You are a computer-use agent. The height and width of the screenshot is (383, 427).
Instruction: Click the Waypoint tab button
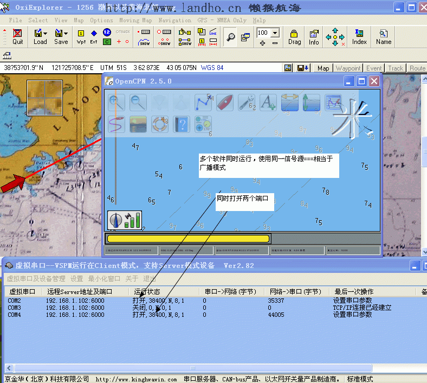click(x=348, y=68)
